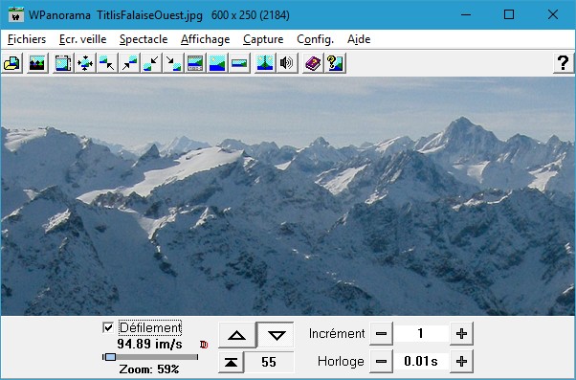Decrease Horloge with minus button

click(382, 361)
